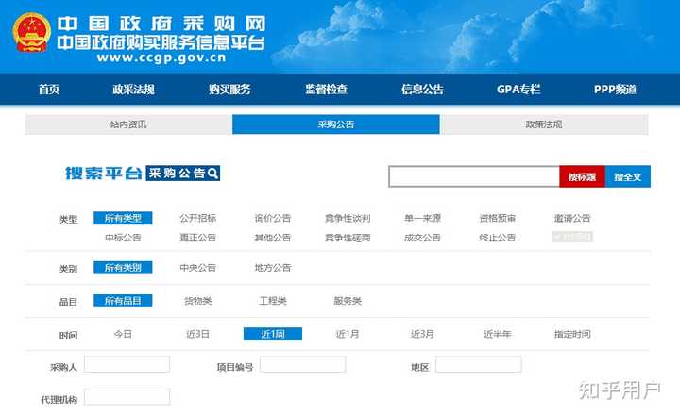Filter by 竞争性磋商 type

pos(348,238)
